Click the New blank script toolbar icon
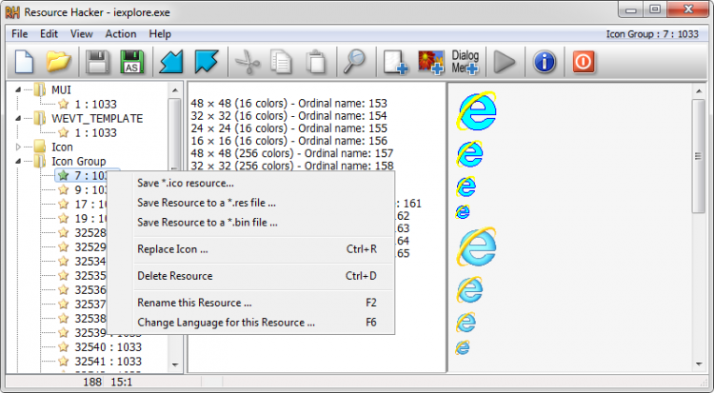 click(24, 62)
